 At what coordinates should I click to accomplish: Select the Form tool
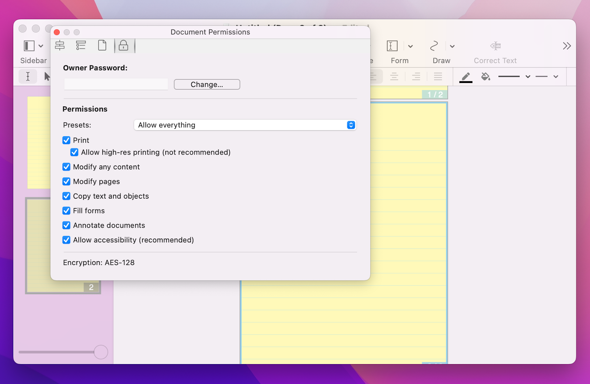pyautogui.click(x=392, y=46)
